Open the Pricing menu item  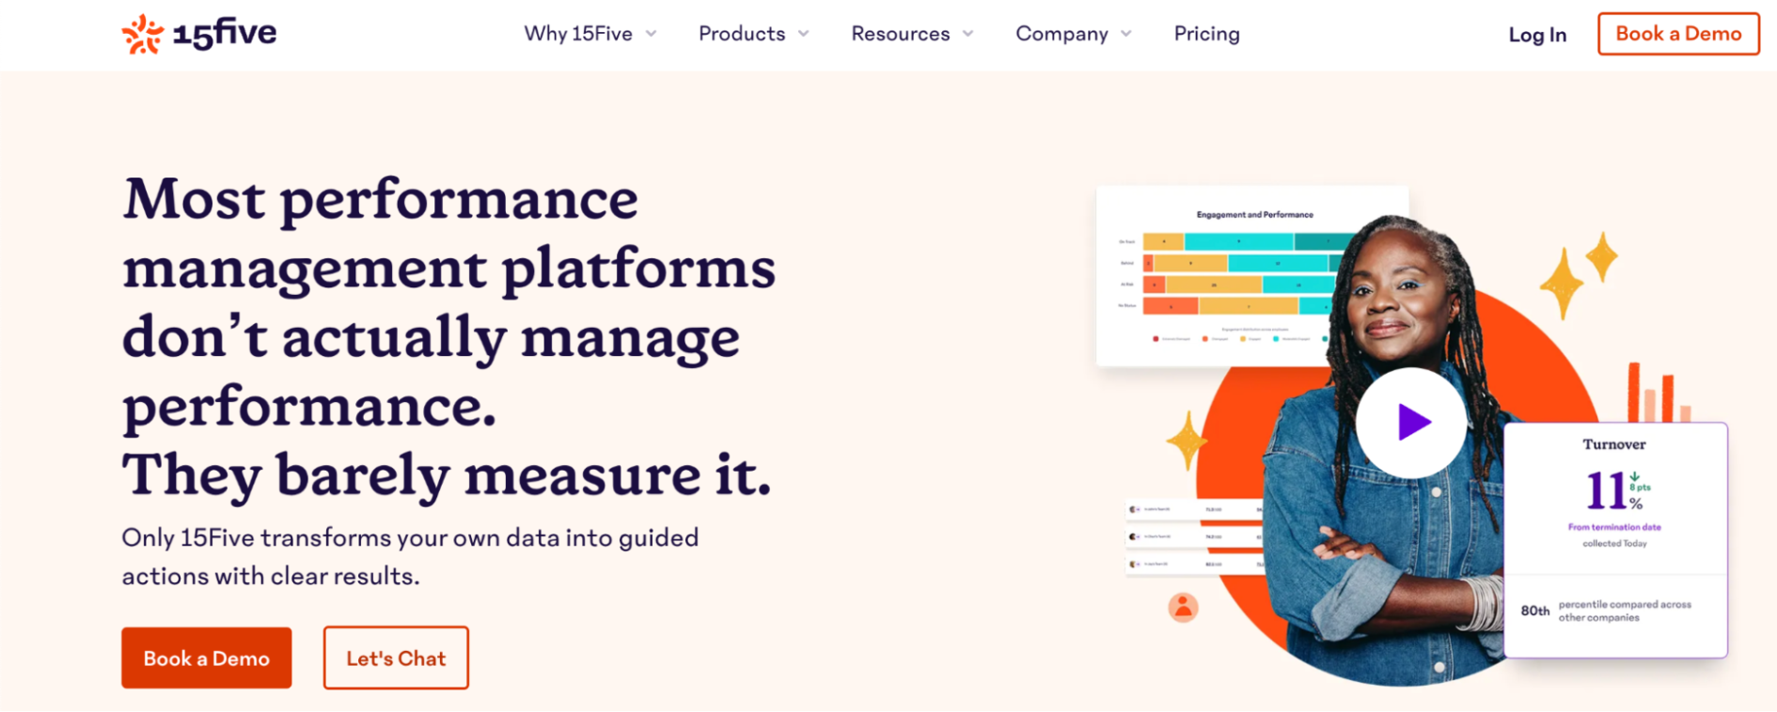coord(1206,34)
